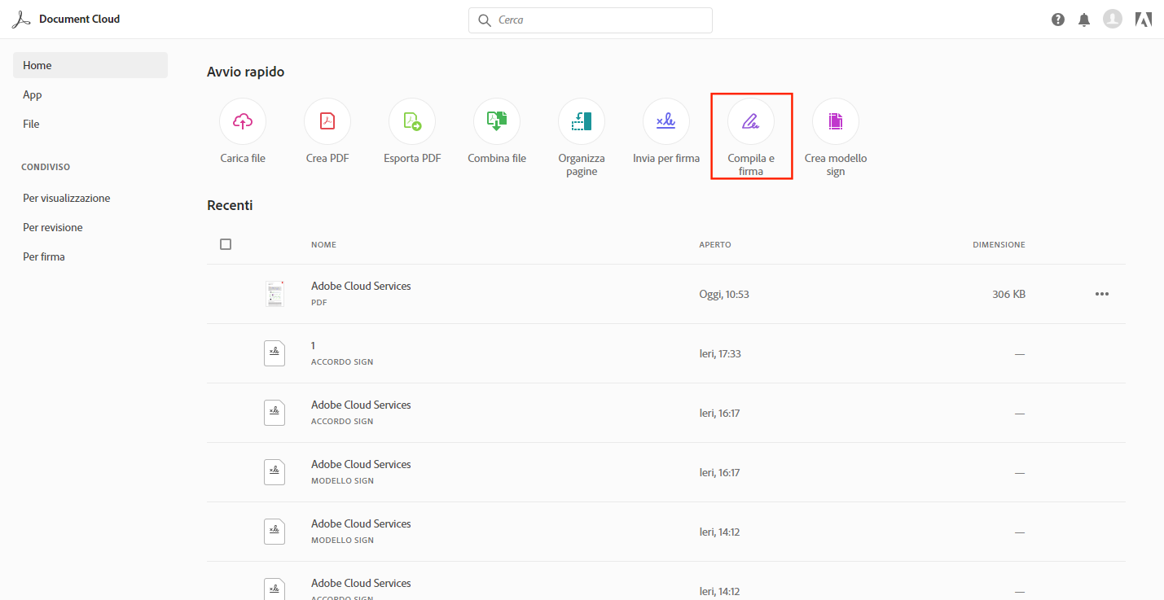Click the "Ieri, 17:33" opened time
The image size is (1164, 600).
pos(720,353)
